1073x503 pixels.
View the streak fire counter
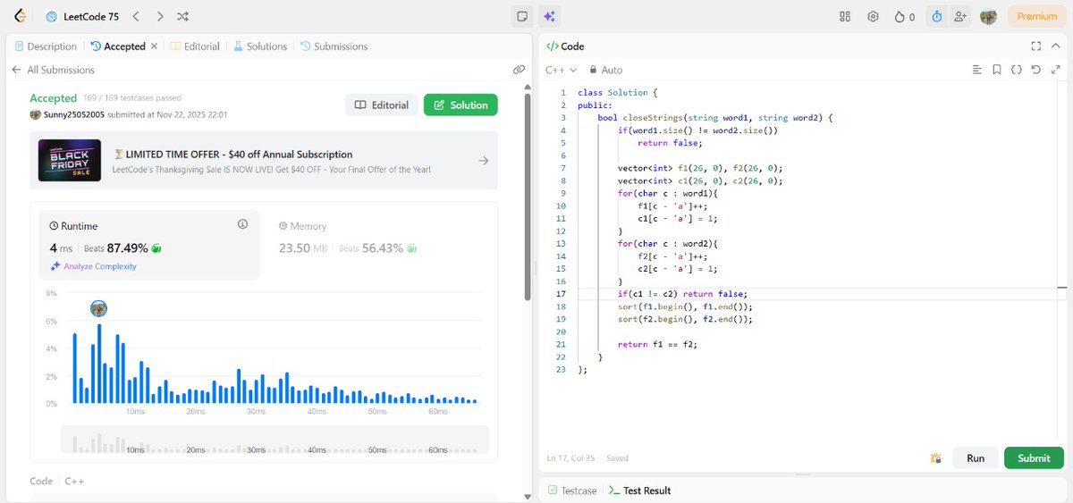[904, 16]
